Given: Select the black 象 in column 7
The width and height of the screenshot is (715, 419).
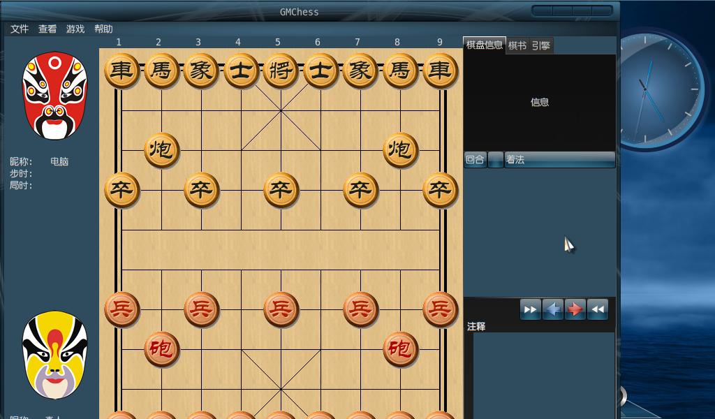Looking at the screenshot, I should click(360, 71).
